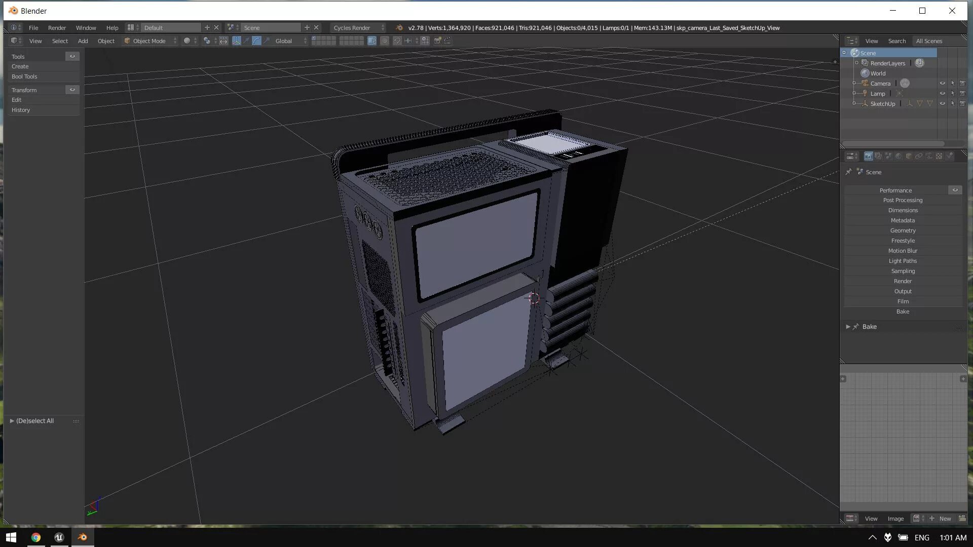The height and width of the screenshot is (547, 973).
Task: Toggle the 3D manipulator widget icon
Action: pos(237,41)
